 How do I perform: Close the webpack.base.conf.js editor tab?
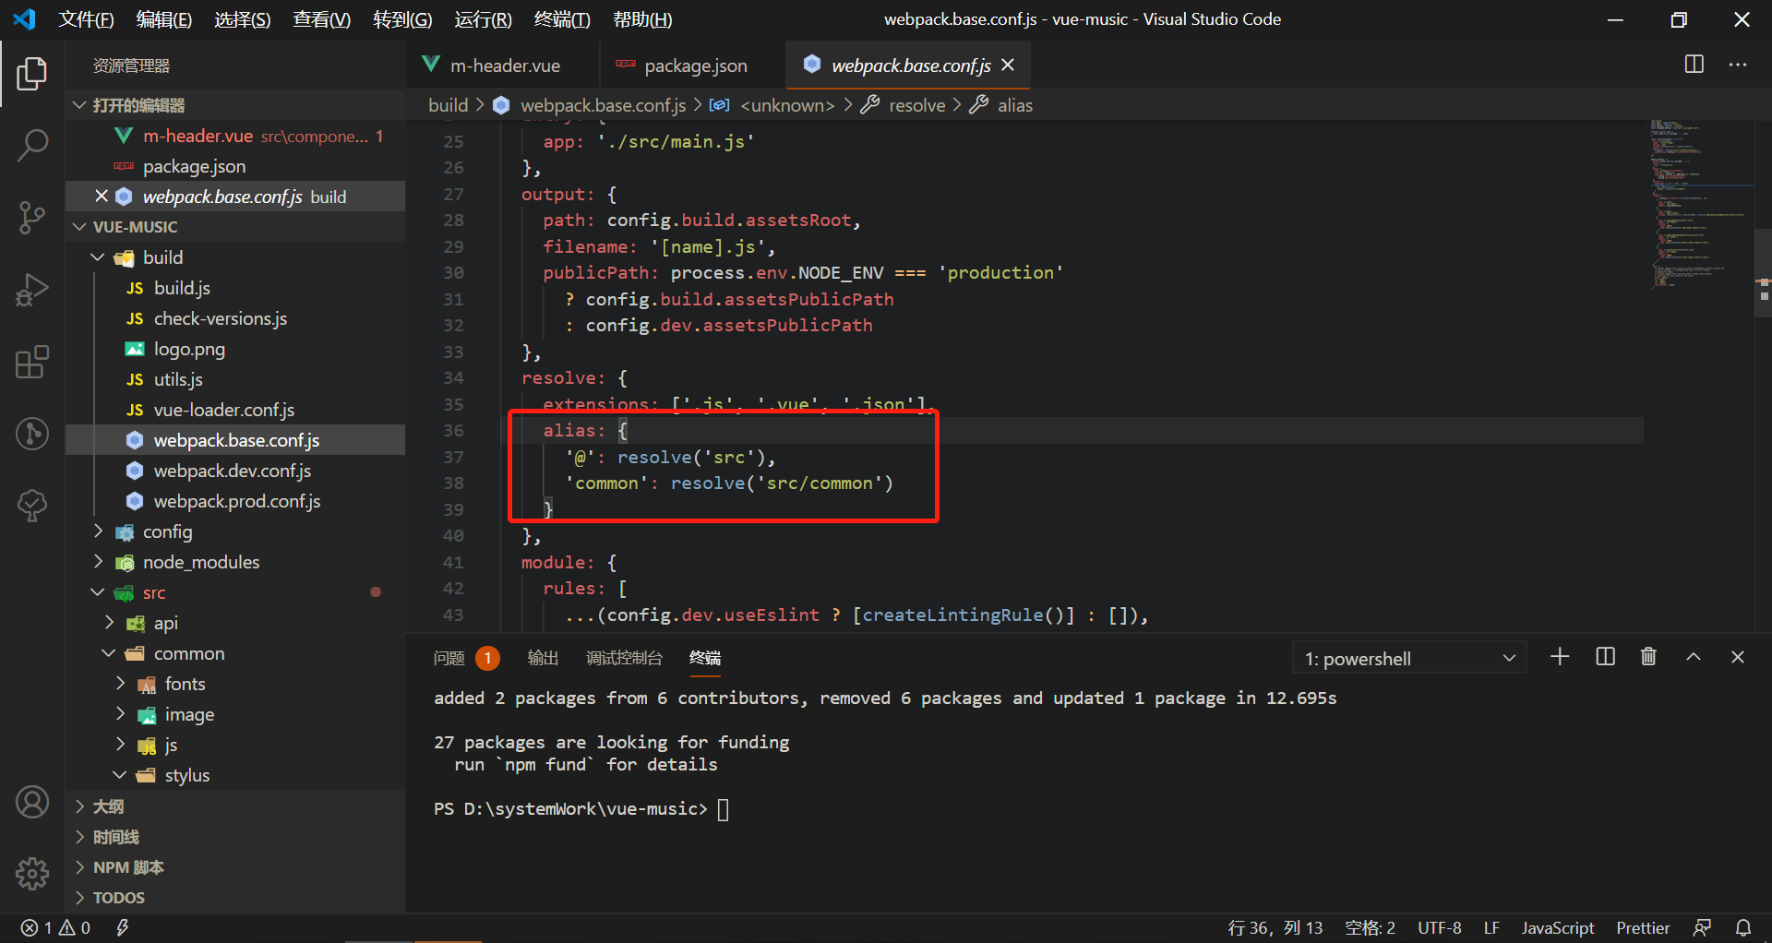pos(1008,66)
